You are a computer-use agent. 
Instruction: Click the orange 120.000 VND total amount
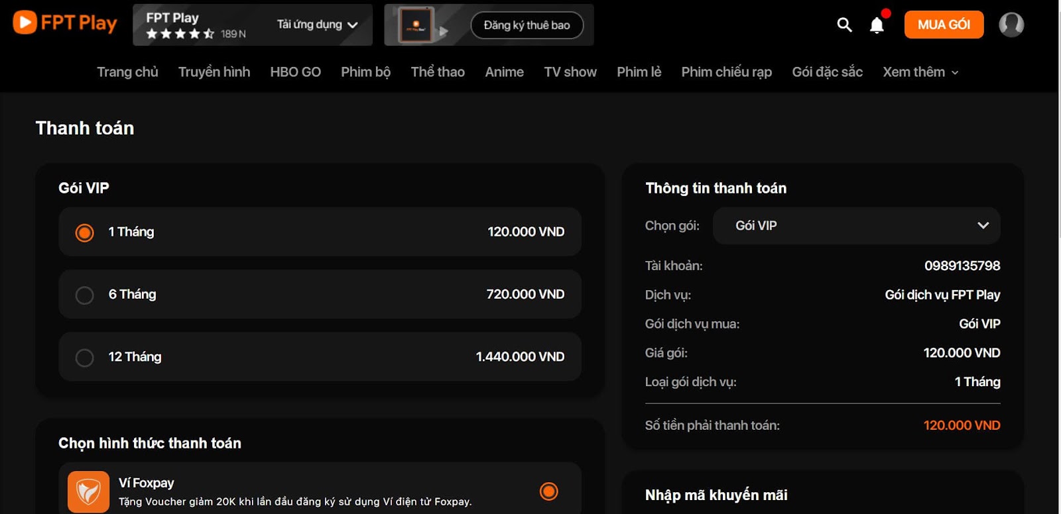(x=962, y=425)
